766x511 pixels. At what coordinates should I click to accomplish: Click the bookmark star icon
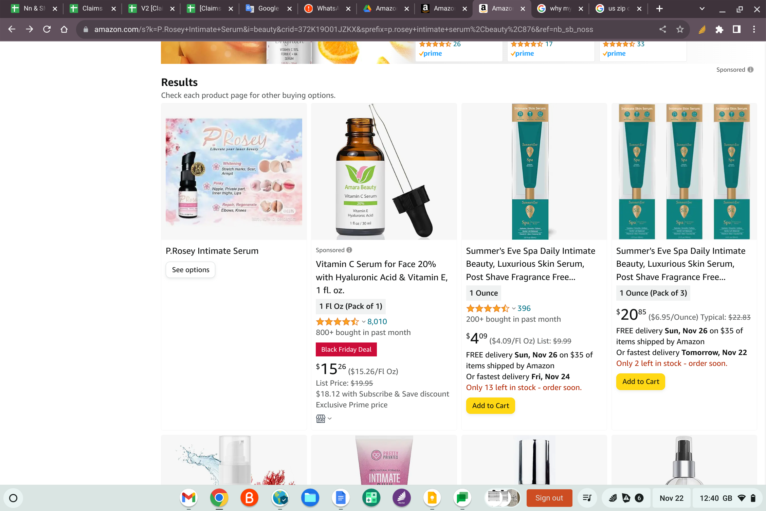click(x=680, y=29)
